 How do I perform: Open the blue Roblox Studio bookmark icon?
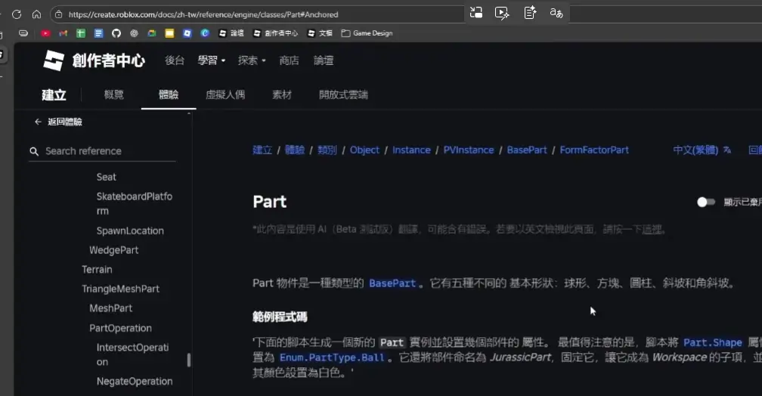click(x=187, y=33)
